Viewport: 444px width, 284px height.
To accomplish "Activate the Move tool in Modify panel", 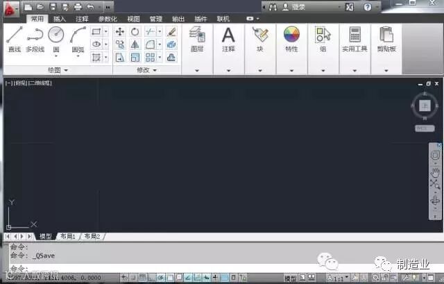I will tap(120, 31).
